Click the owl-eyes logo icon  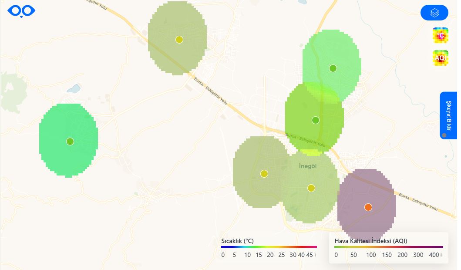point(21,11)
